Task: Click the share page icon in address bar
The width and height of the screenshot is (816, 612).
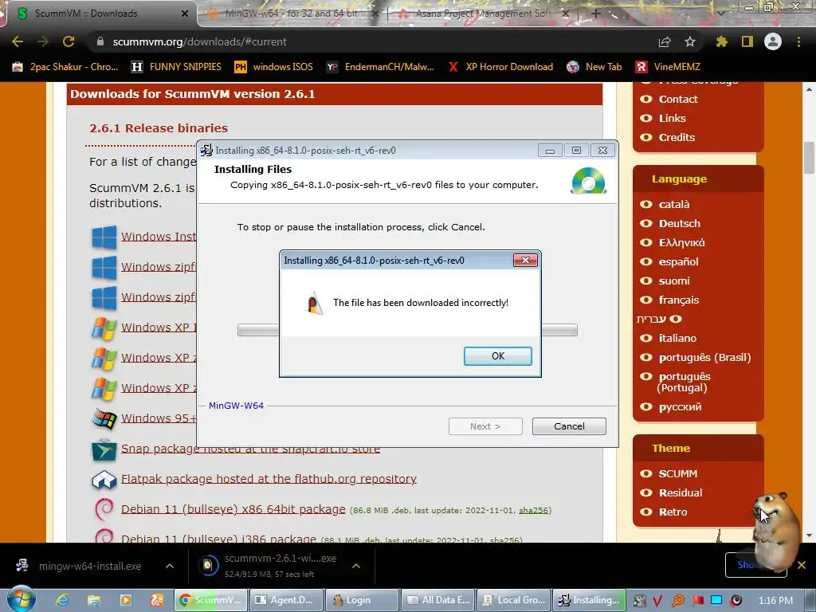Action: pos(665,41)
